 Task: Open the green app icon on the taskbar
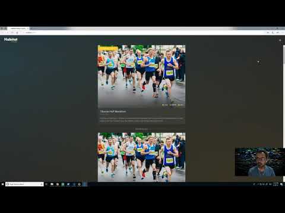pos(63,184)
